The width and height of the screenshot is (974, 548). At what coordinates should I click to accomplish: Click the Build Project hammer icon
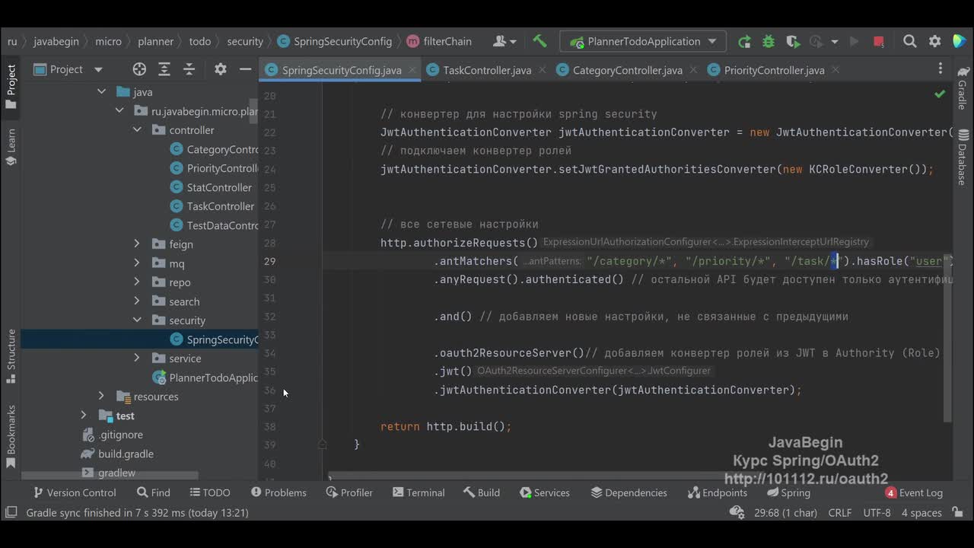click(540, 41)
